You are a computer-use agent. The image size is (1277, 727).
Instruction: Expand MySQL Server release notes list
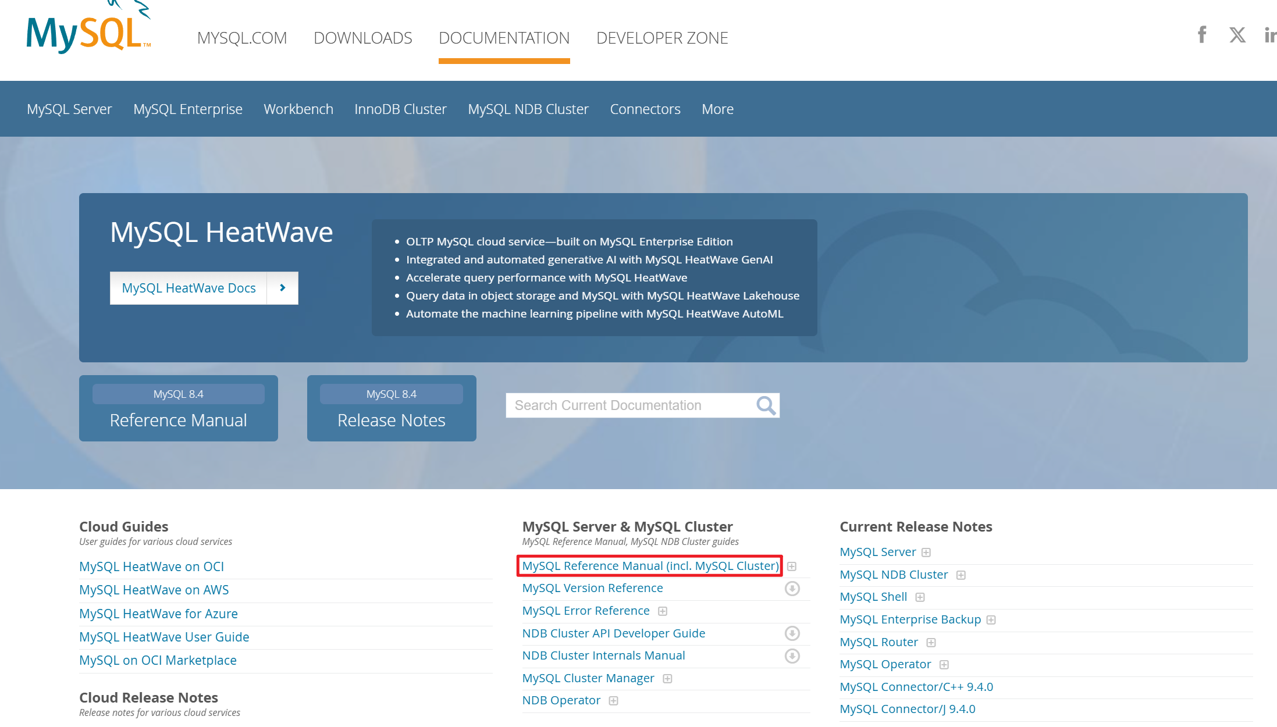click(926, 553)
